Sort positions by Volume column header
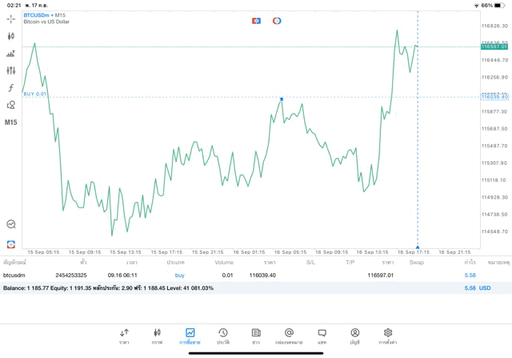This screenshot has height=358, width=512. (224, 262)
